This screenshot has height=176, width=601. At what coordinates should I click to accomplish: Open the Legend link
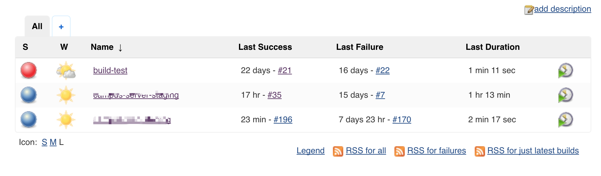311,151
